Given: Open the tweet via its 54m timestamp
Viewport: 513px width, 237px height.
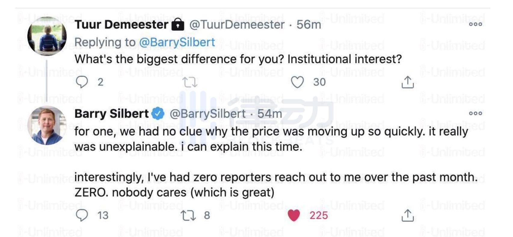Looking at the screenshot, I should click(x=270, y=114).
